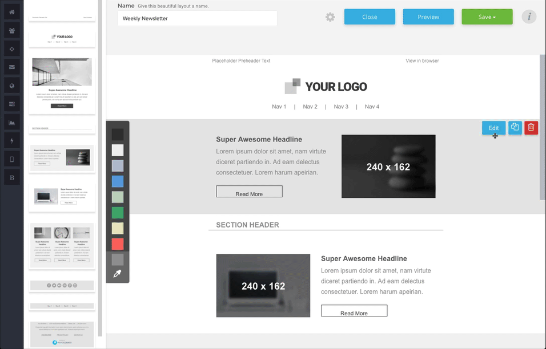Open the mobile phone icon in sidebar
Viewport: 546px width, 349px height.
pyautogui.click(x=11, y=160)
